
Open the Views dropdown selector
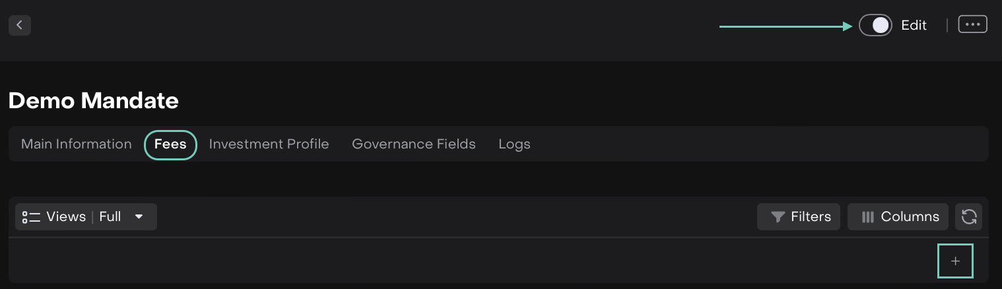click(86, 216)
